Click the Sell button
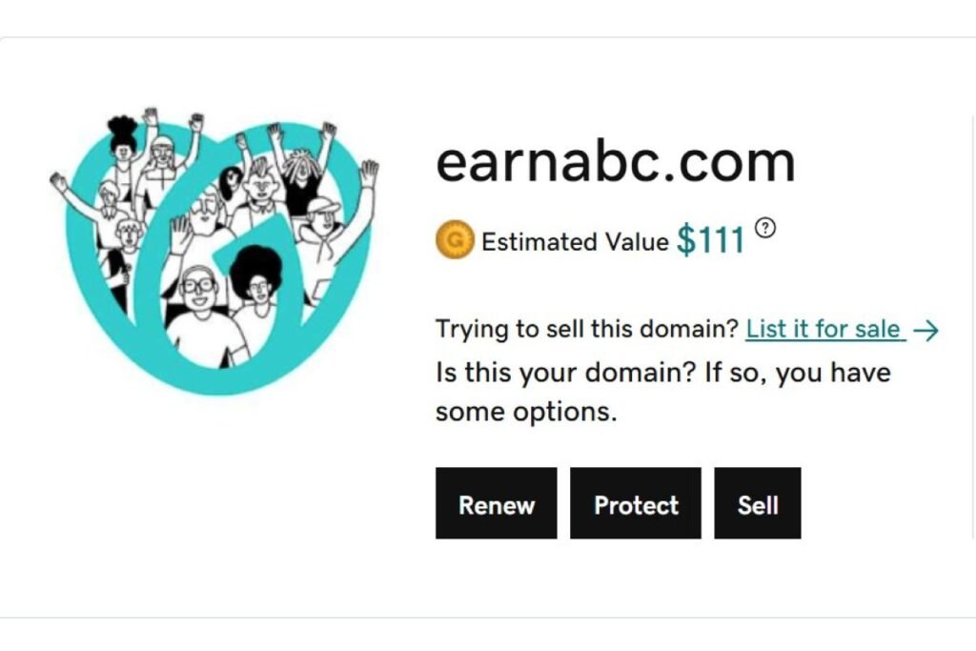 (x=758, y=503)
